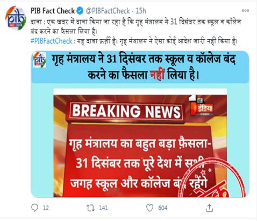Click the 141 retweets count
The image size is (257, 221).
103,208
